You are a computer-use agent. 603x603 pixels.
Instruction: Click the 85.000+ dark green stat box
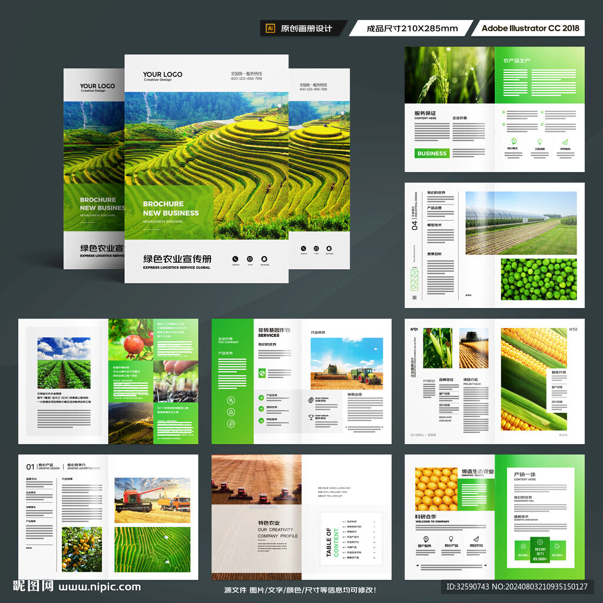[x=539, y=549]
